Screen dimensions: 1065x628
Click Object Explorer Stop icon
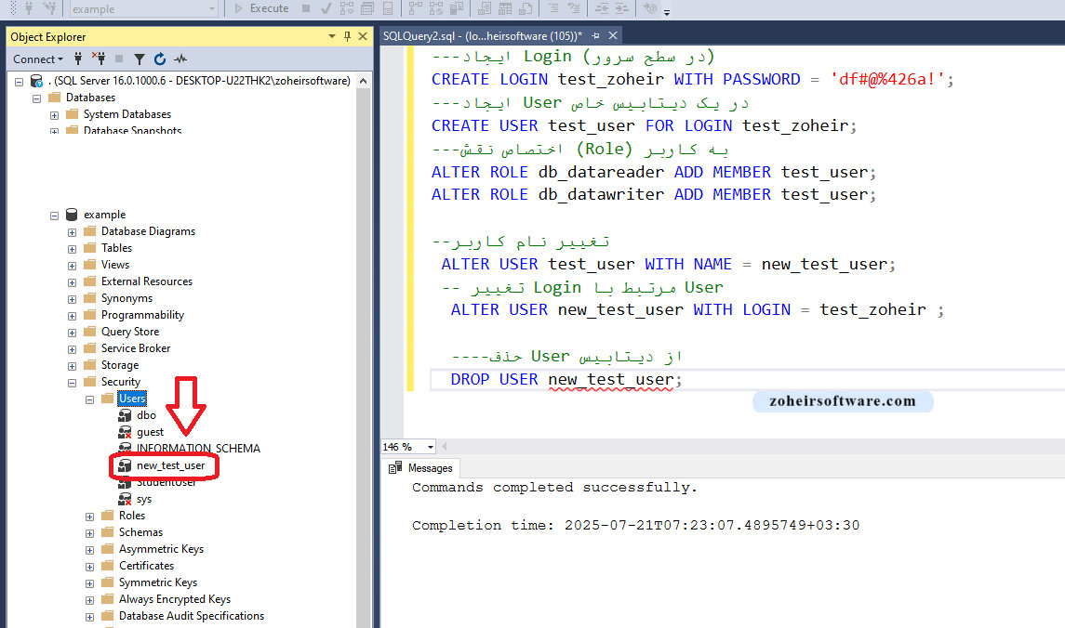point(119,59)
